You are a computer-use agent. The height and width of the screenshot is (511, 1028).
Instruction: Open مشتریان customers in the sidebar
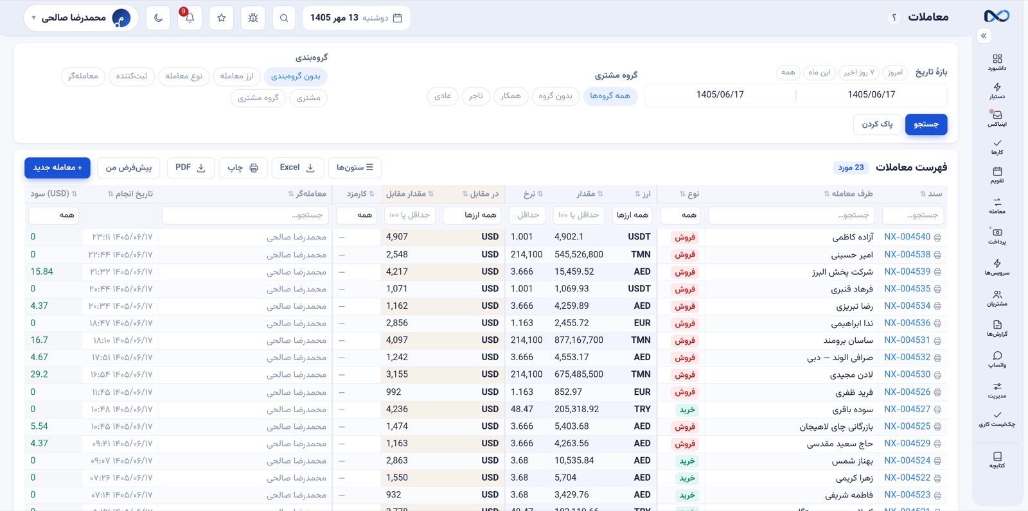coord(997,298)
